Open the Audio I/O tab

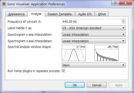tap(85, 14)
